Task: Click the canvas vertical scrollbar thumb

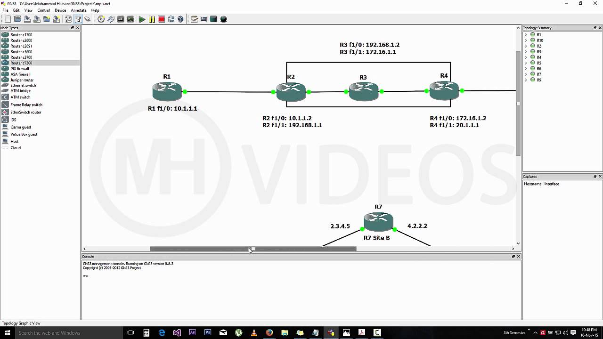Action: coord(518,104)
